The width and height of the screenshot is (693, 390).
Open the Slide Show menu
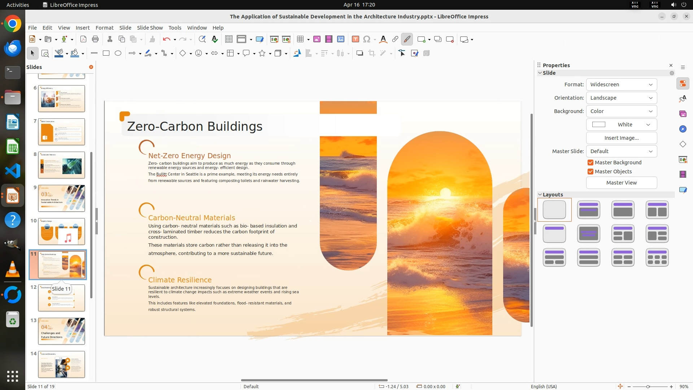click(150, 28)
